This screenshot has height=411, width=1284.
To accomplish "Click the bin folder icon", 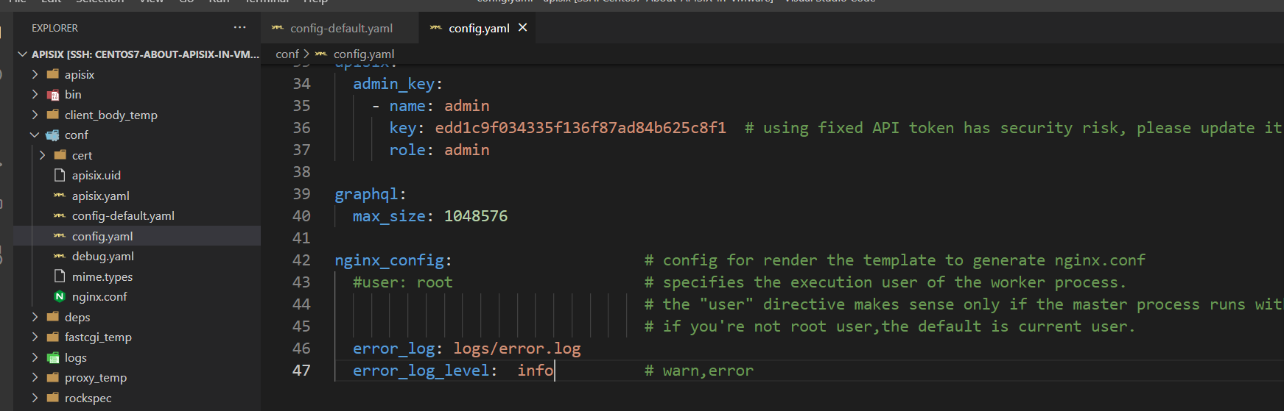I will pos(53,95).
